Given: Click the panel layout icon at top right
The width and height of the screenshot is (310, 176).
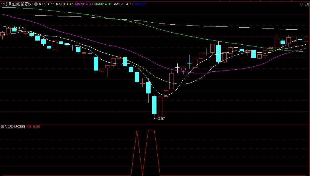Looking at the screenshot, I should pos(307,4).
